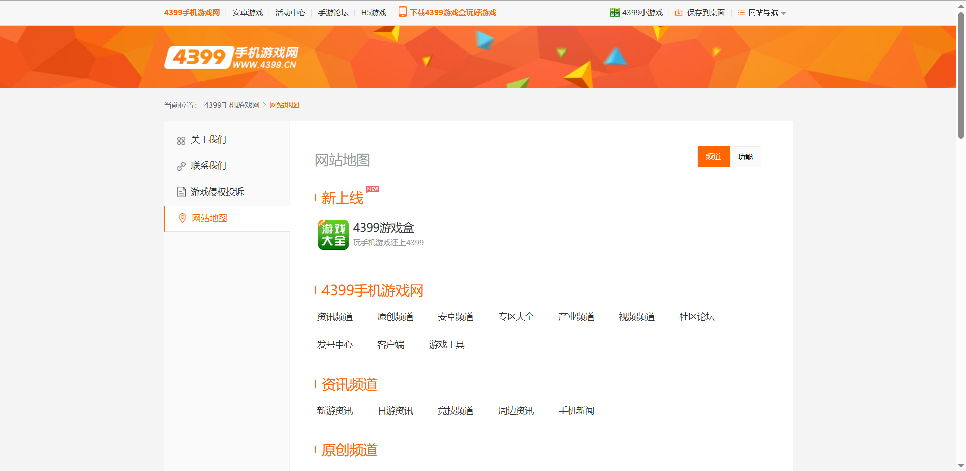
Task: Expand the 网站导航 dropdown arrow
Action: tap(783, 13)
